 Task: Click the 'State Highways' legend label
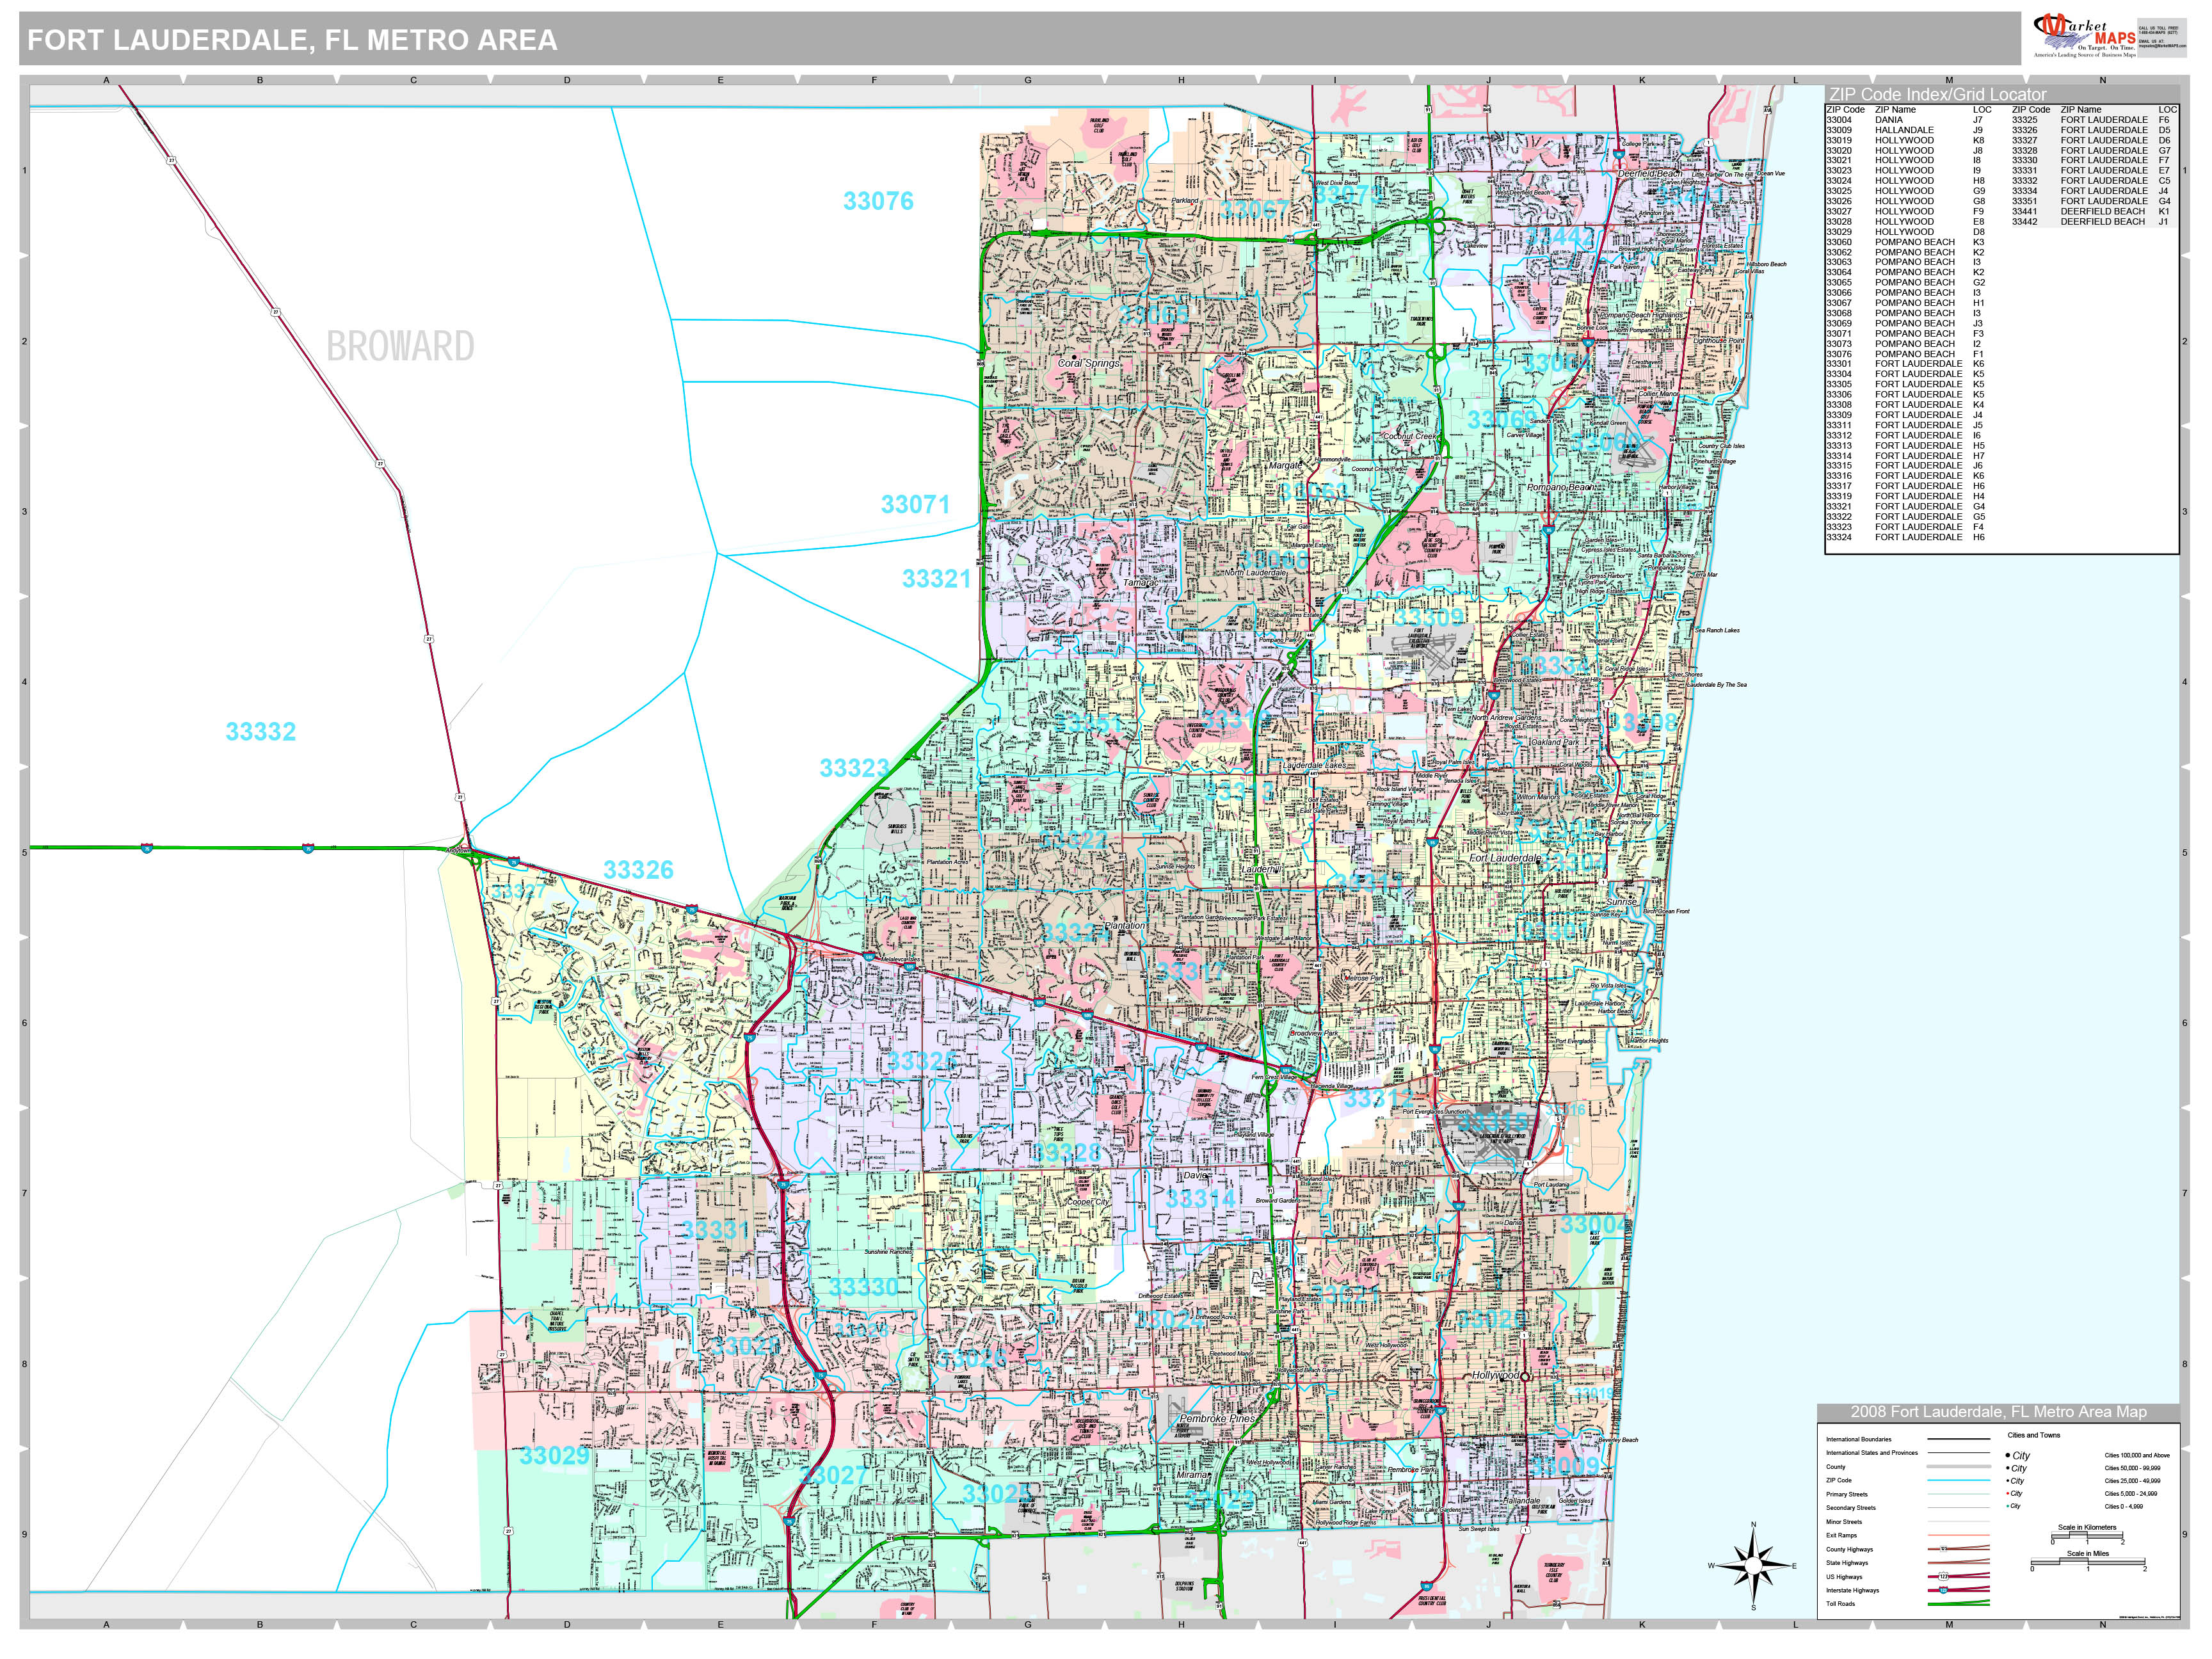click(1847, 1563)
